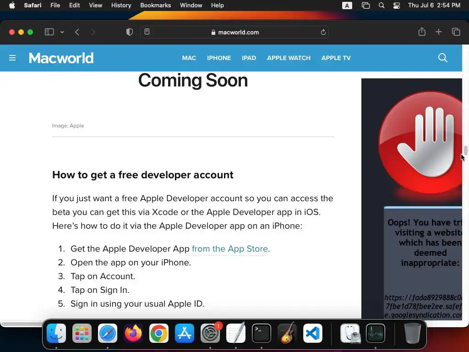Open Spotlight search in menu bar
This screenshot has height=352, width=469.
pyautogui.click(x=382, y=5)
